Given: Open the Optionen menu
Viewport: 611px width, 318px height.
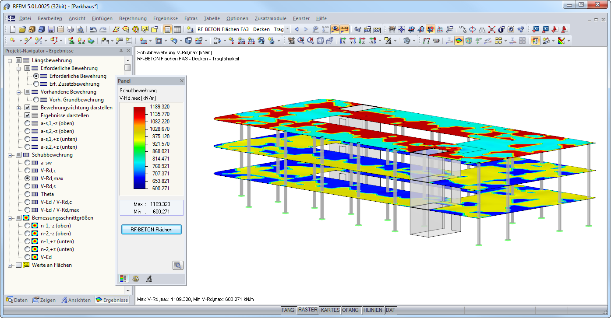Looking at the screenshot, I should pos(237,18).
